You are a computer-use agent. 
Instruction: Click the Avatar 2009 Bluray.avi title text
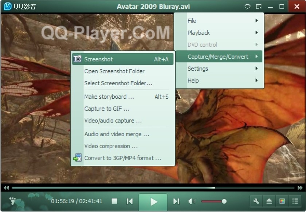(153, 7)
